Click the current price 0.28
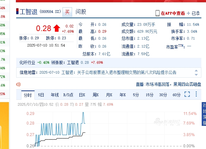206x149 pixels. 44,28
